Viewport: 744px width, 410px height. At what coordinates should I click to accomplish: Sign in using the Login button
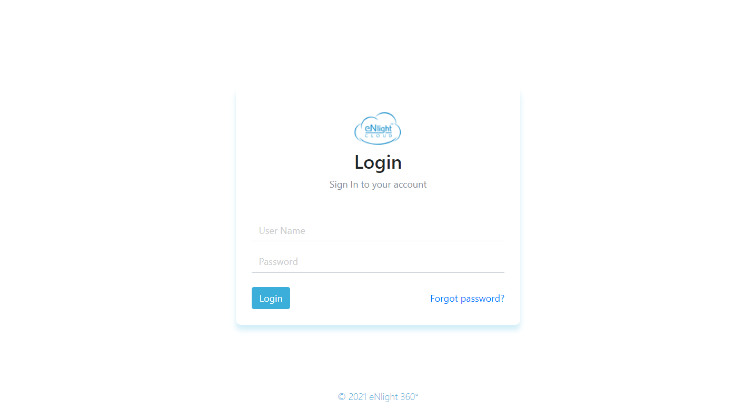[x=271, y=298]
